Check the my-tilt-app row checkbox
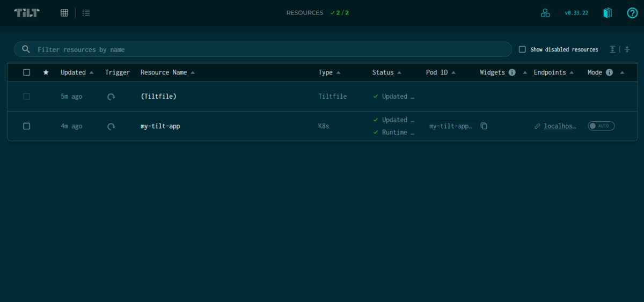Screen dimensions: 644x302 pos(27,126)
